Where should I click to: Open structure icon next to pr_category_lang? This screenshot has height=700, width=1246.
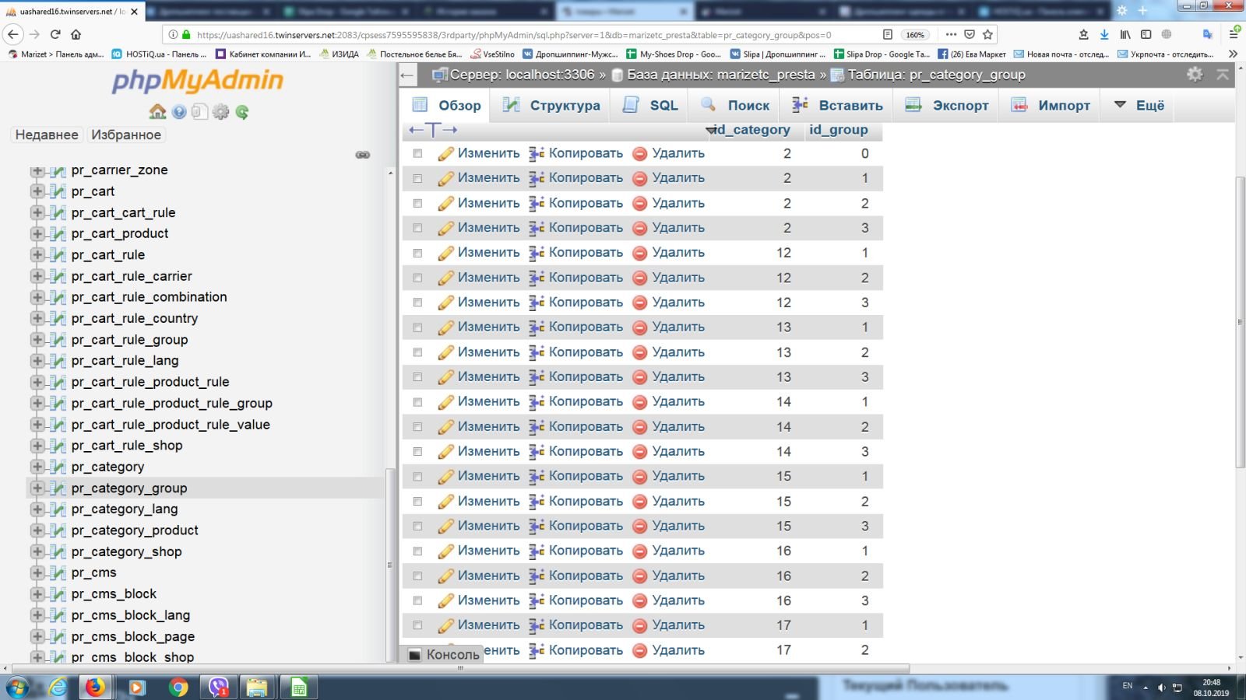58,509
